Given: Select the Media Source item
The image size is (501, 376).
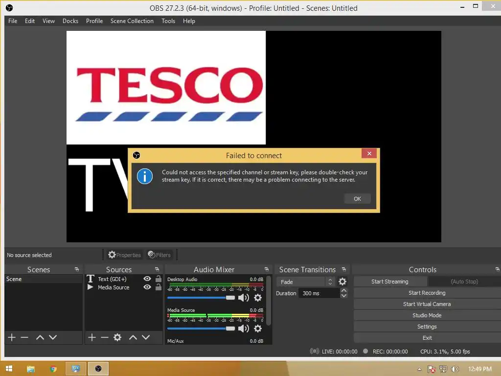Looking at the screenshot, I should pyautogui.click(x=114, y=287).
